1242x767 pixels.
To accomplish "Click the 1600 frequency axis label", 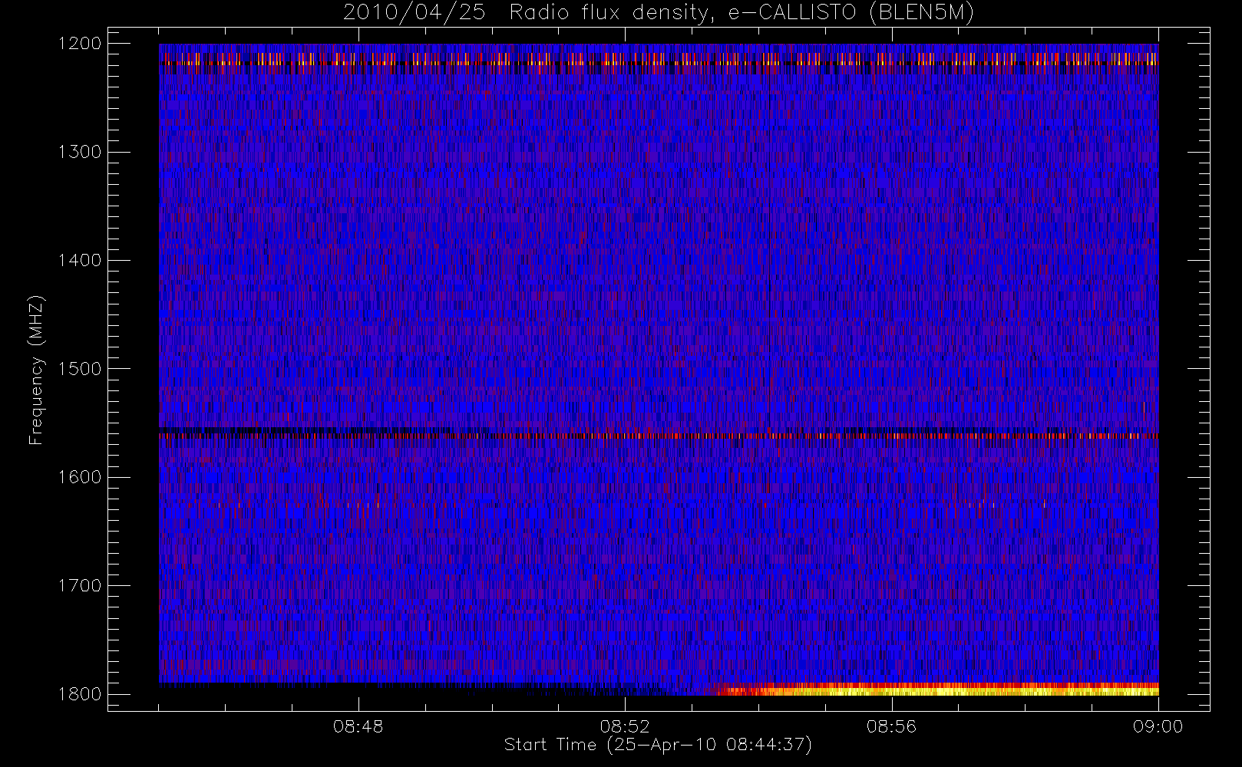I will [80, 477].
